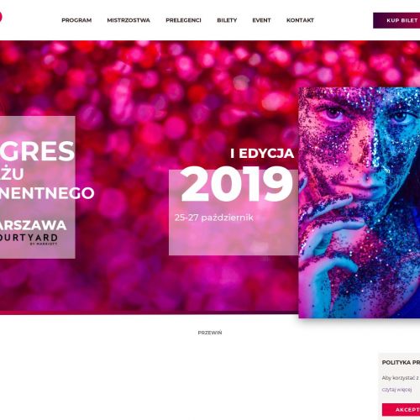Click the KUP BILET button
Viewport: 420px width, 420px height.
396,20
